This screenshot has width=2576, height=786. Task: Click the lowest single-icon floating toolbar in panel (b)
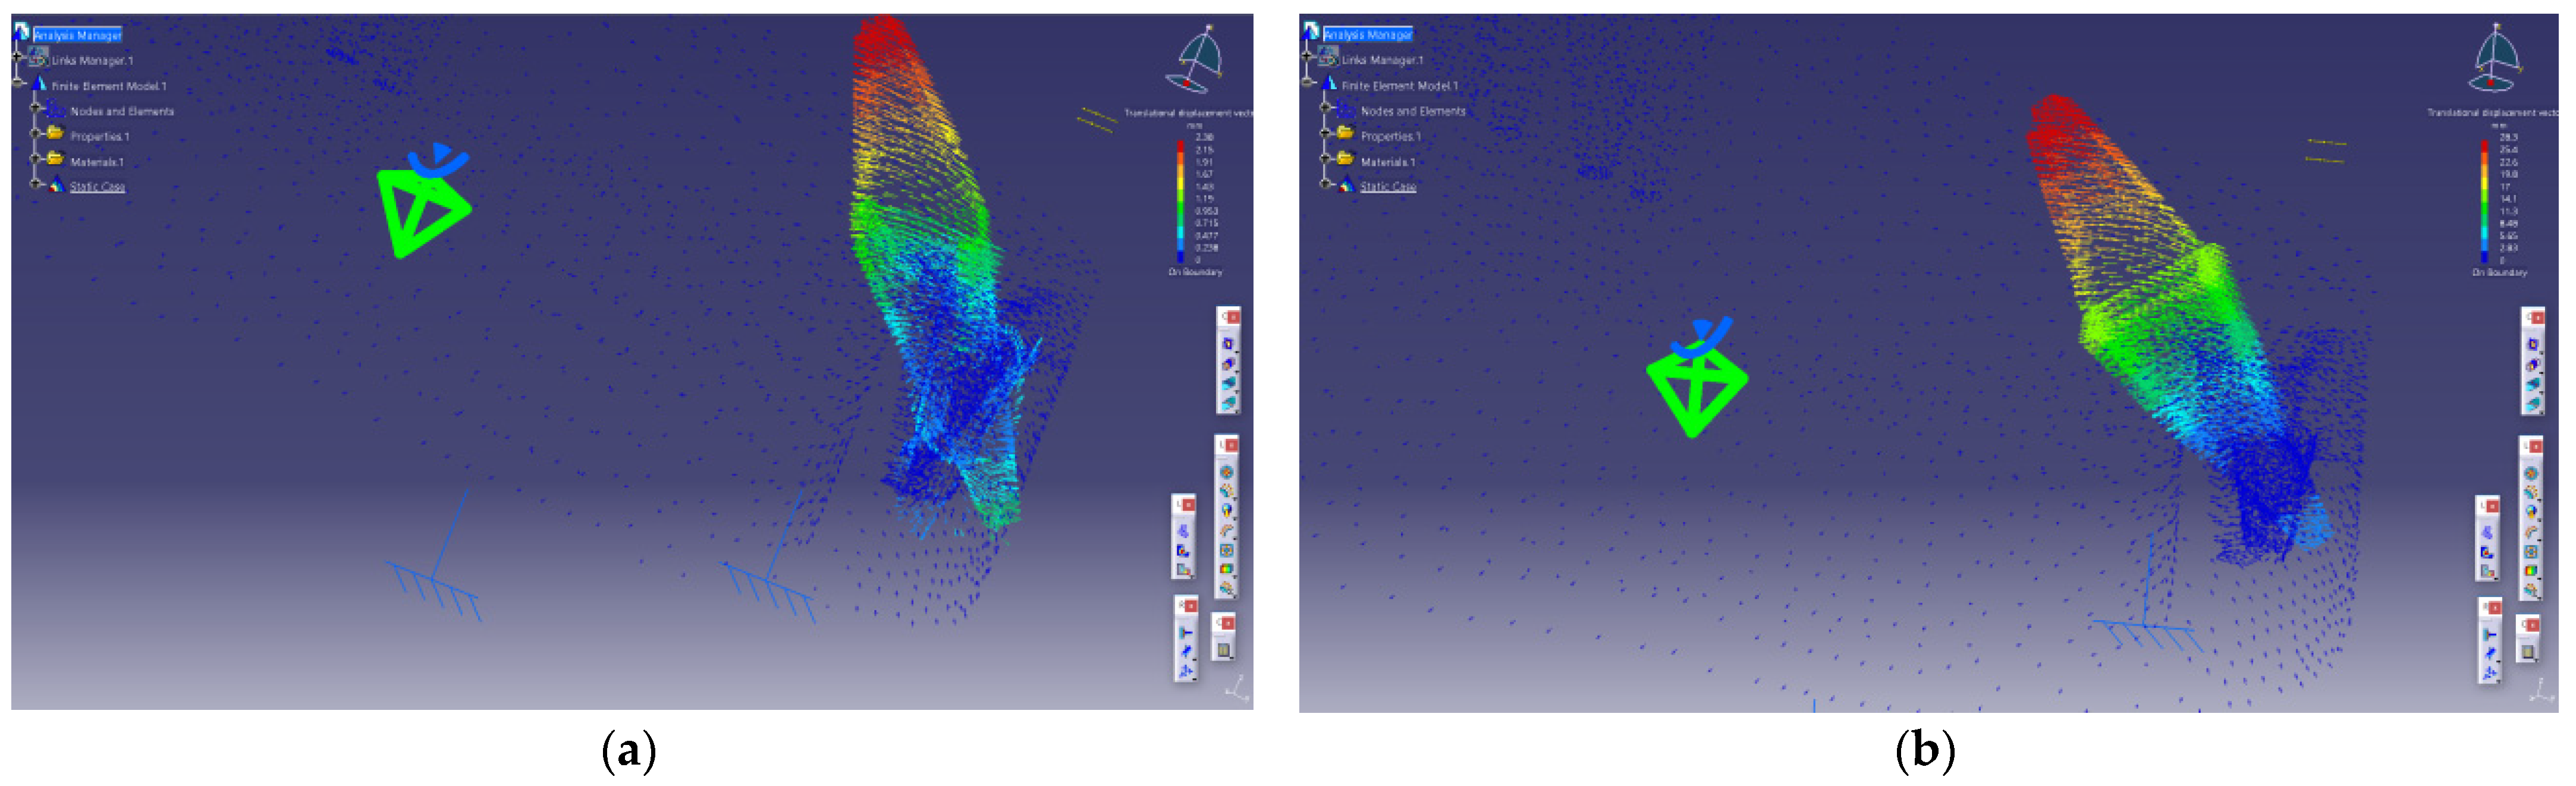(2528, 652)
